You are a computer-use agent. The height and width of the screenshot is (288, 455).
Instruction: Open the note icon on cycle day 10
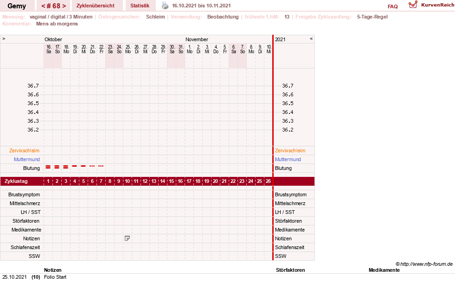coord(127,238)
